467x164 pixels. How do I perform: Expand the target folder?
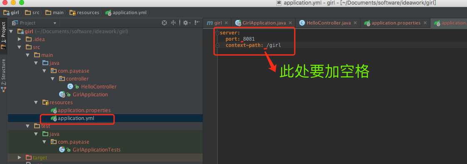coord(20,157)
